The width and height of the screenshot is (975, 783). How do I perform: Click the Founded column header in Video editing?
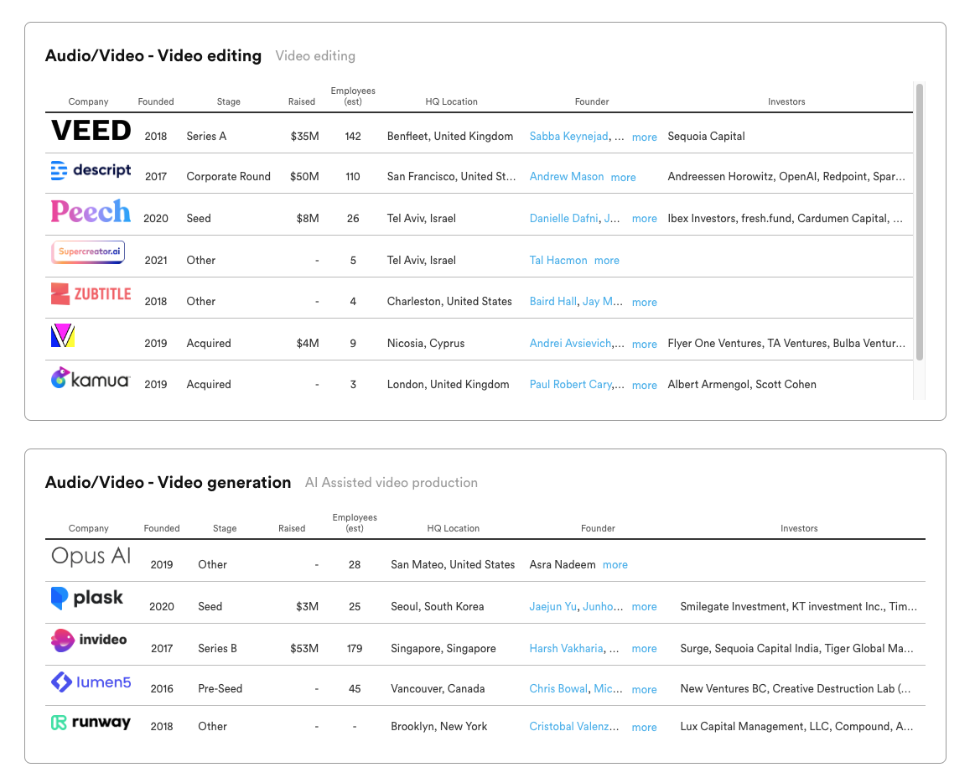pyautogui.click(x=156, y=102)
